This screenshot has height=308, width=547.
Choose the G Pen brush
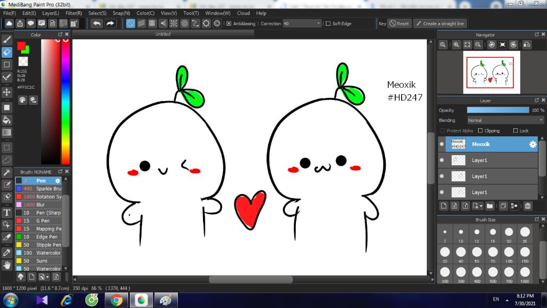pyautogui.click(x=38, y=221)
